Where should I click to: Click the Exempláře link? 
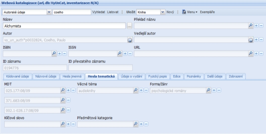pos(207,12)
